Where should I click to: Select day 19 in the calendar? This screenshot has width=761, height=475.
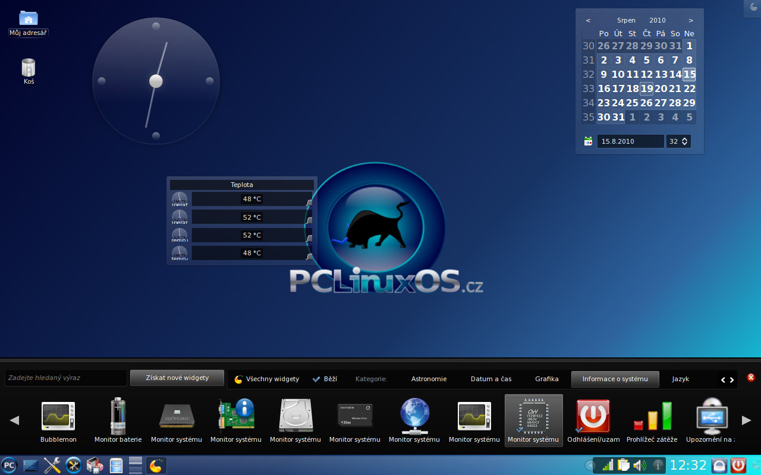(x=646, y=88)
